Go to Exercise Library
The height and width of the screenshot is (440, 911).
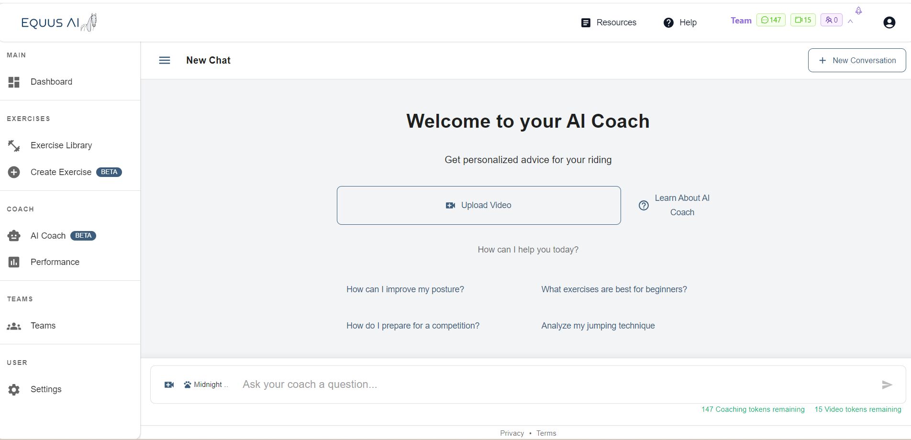[61, 145]
